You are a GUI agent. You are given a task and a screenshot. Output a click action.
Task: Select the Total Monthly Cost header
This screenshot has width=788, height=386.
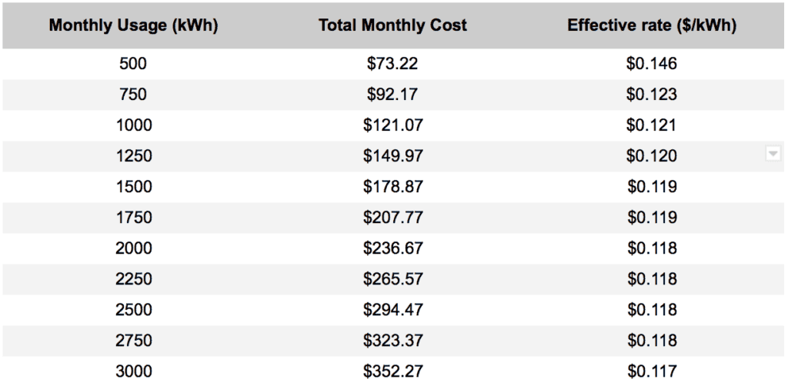click(392, 25)
